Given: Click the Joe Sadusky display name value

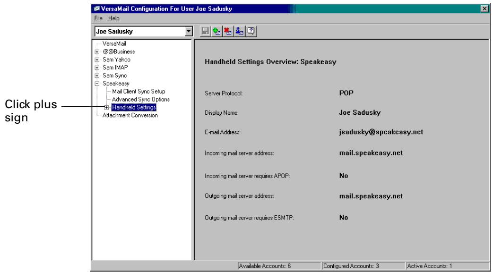Looking at the screenshot, I should click(360, 113).
